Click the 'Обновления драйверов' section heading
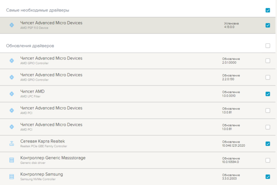 point(30,46)
